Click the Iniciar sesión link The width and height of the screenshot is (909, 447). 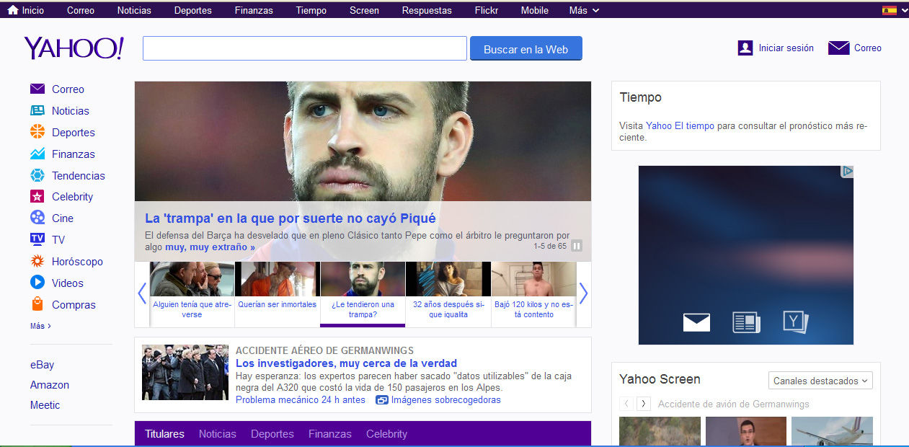(x=786, y=48)
